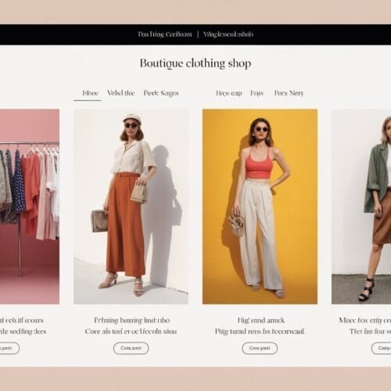Open the 'Boutique clothing shop' title
The height and width of the screenshot is (391, 391).
pos(195,63)
